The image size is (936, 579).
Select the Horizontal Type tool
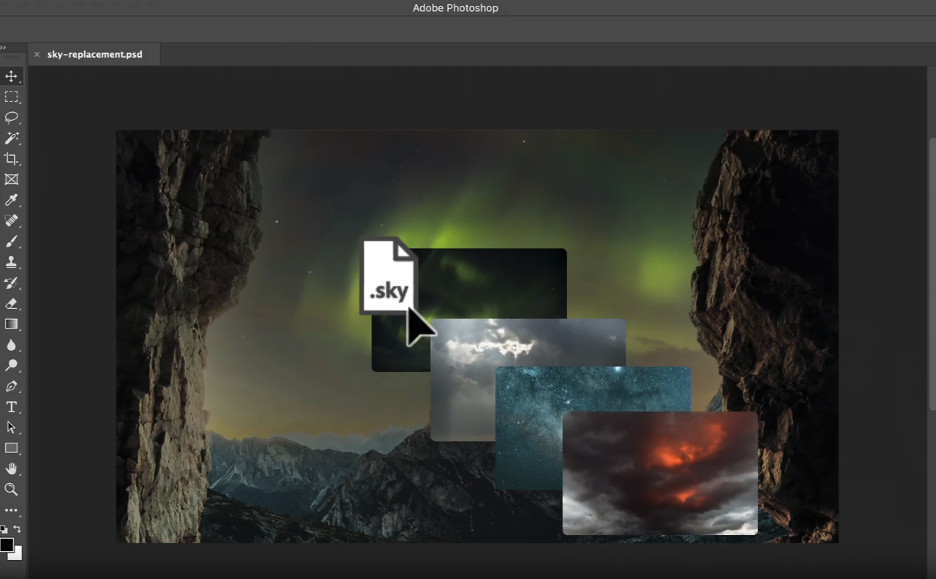[x=11, y=406]
